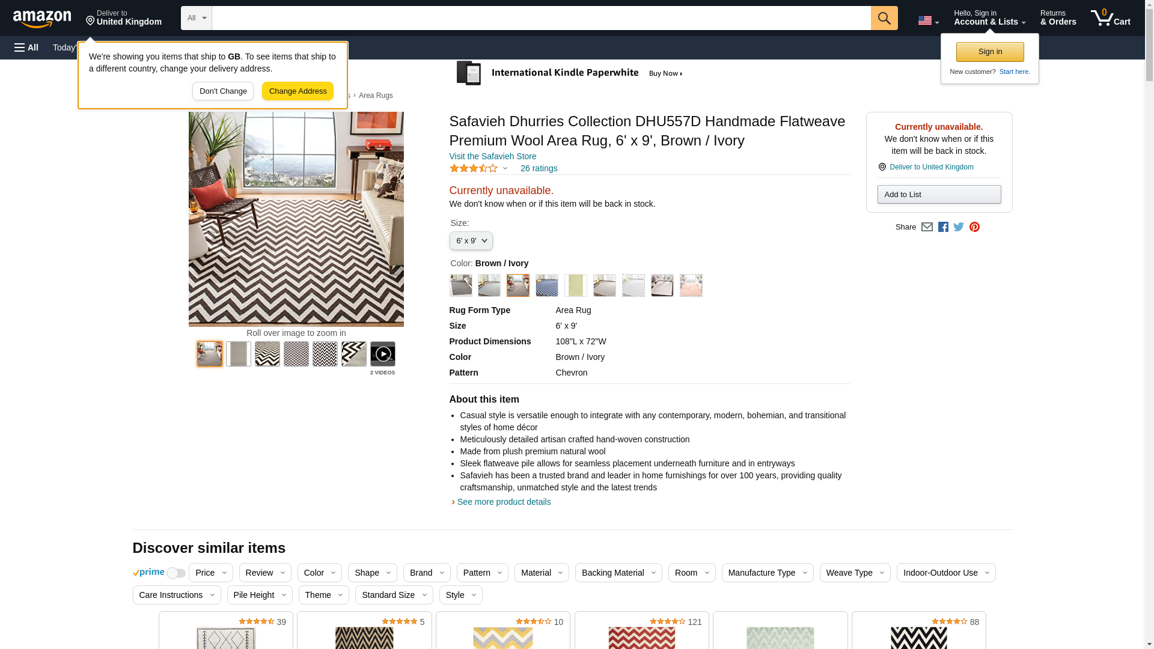The image size is (1154, 649).
Task: Click the Amazon logo
Action: pyautogui.click(x=42, y=19)
